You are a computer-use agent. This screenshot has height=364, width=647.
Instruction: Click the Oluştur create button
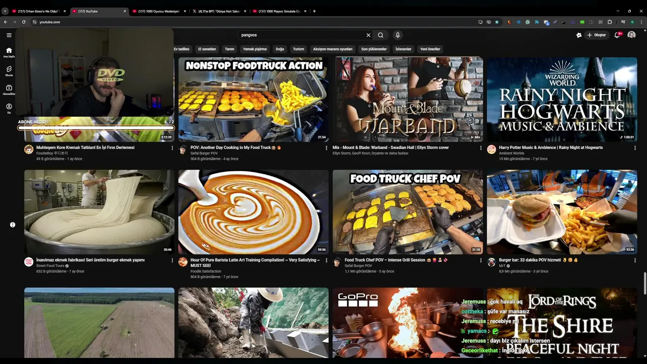(596, 35)
